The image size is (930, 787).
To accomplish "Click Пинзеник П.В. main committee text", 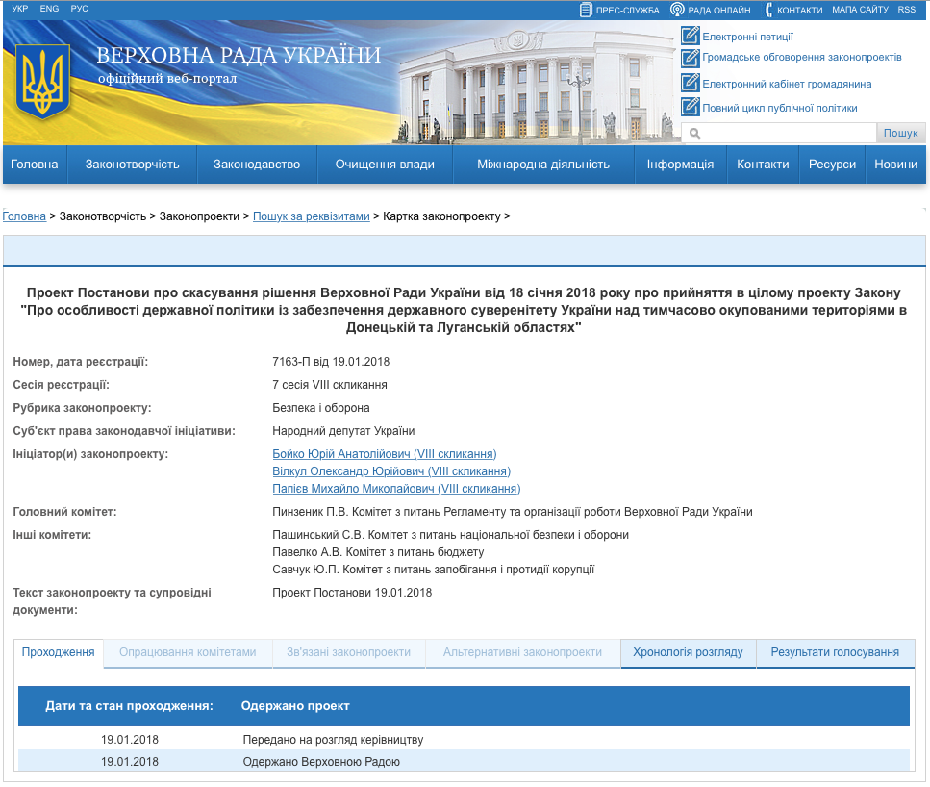I will [513, 512].
